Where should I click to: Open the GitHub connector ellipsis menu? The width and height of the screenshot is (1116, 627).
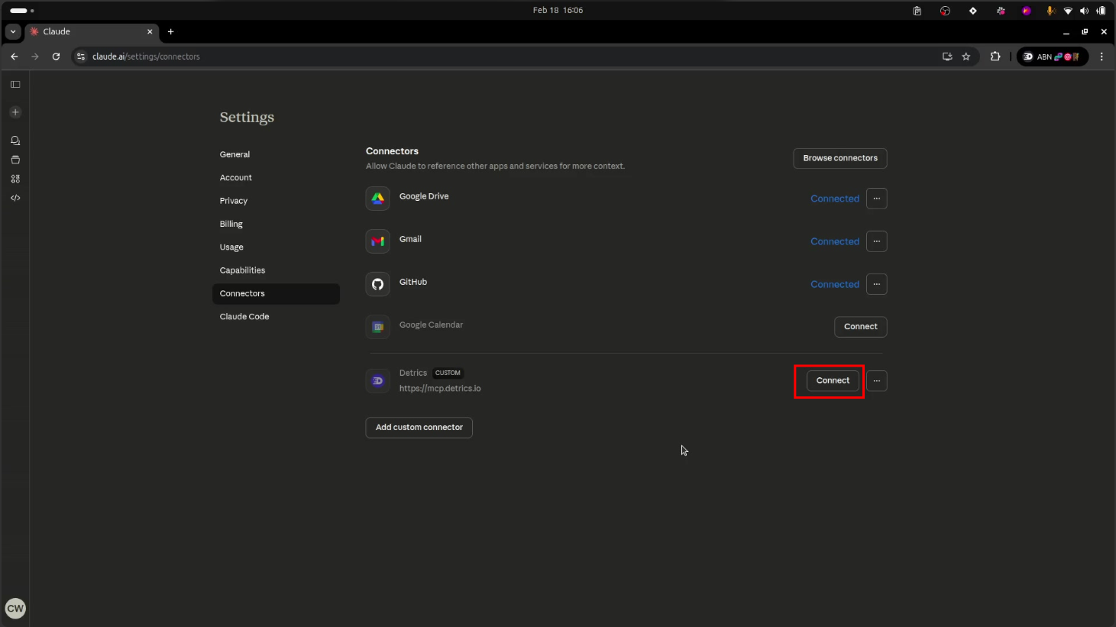coord(876,284)
